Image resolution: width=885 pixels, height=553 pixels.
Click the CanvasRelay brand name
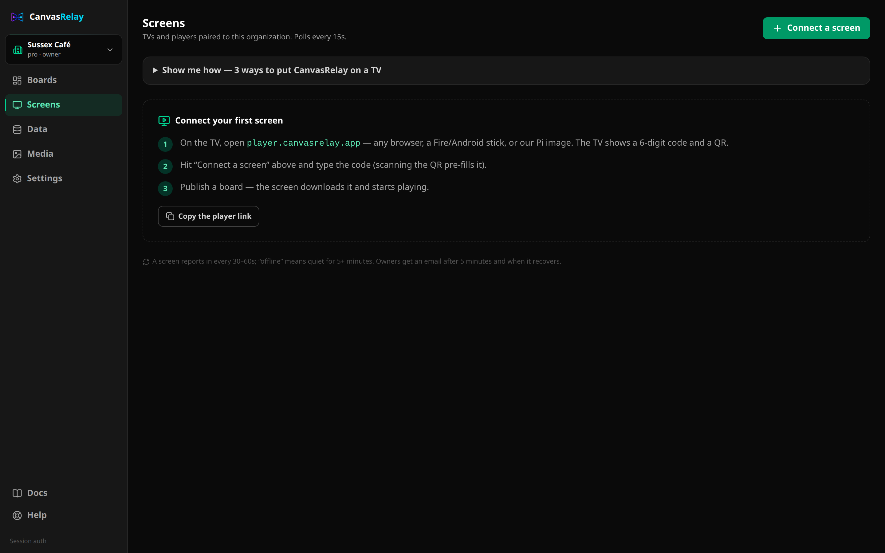point(57,17)
